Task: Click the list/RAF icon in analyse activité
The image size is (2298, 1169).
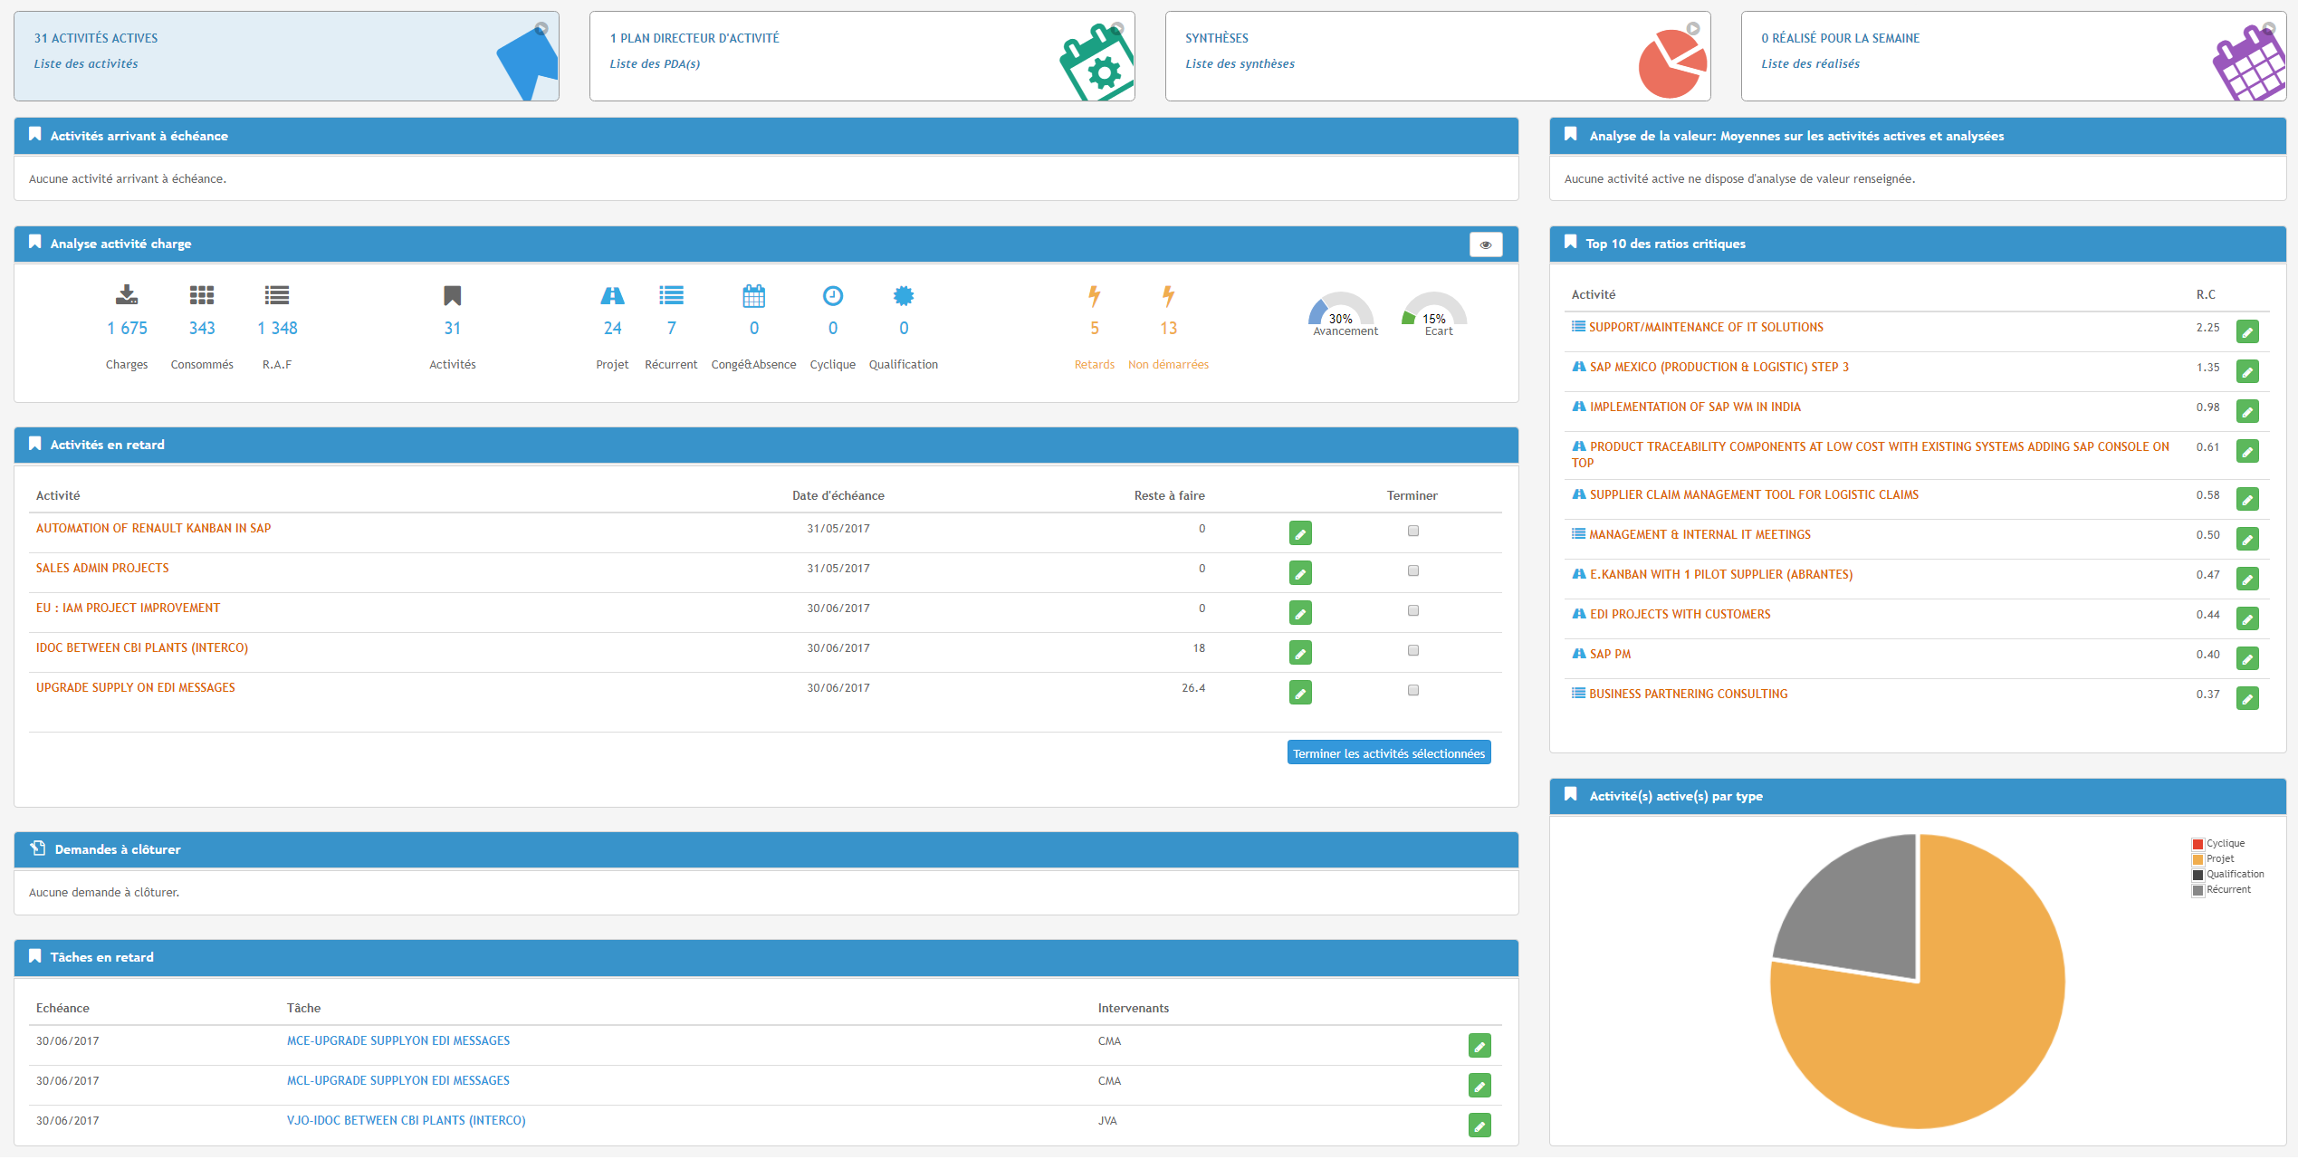Action: point(275,295)
